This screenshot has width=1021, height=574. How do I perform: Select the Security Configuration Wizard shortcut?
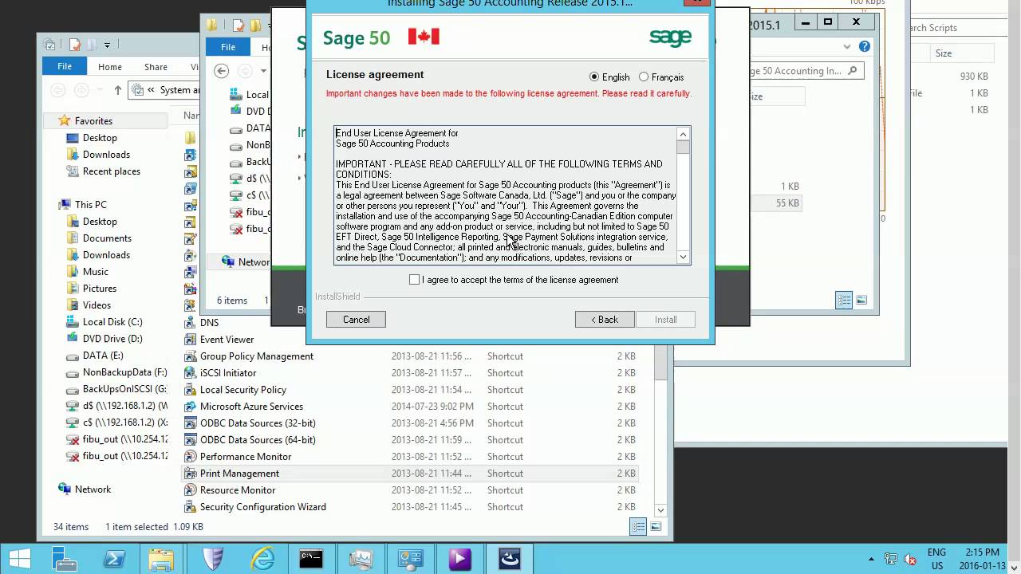point(262,507)
